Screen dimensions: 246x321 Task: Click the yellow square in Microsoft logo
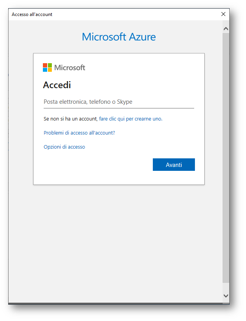(50, 70)
